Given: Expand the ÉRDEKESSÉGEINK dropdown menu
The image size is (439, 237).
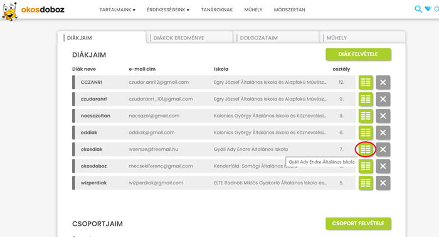Looking at the screenshot, I should [168, 10].
